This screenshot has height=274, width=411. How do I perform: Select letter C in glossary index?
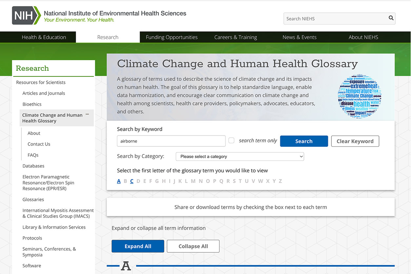(132, 181)
